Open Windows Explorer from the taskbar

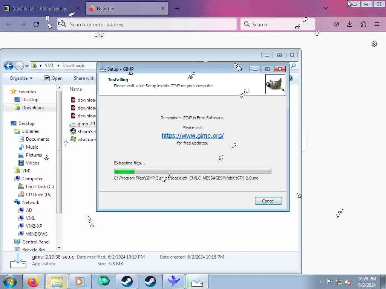point(57,281)
